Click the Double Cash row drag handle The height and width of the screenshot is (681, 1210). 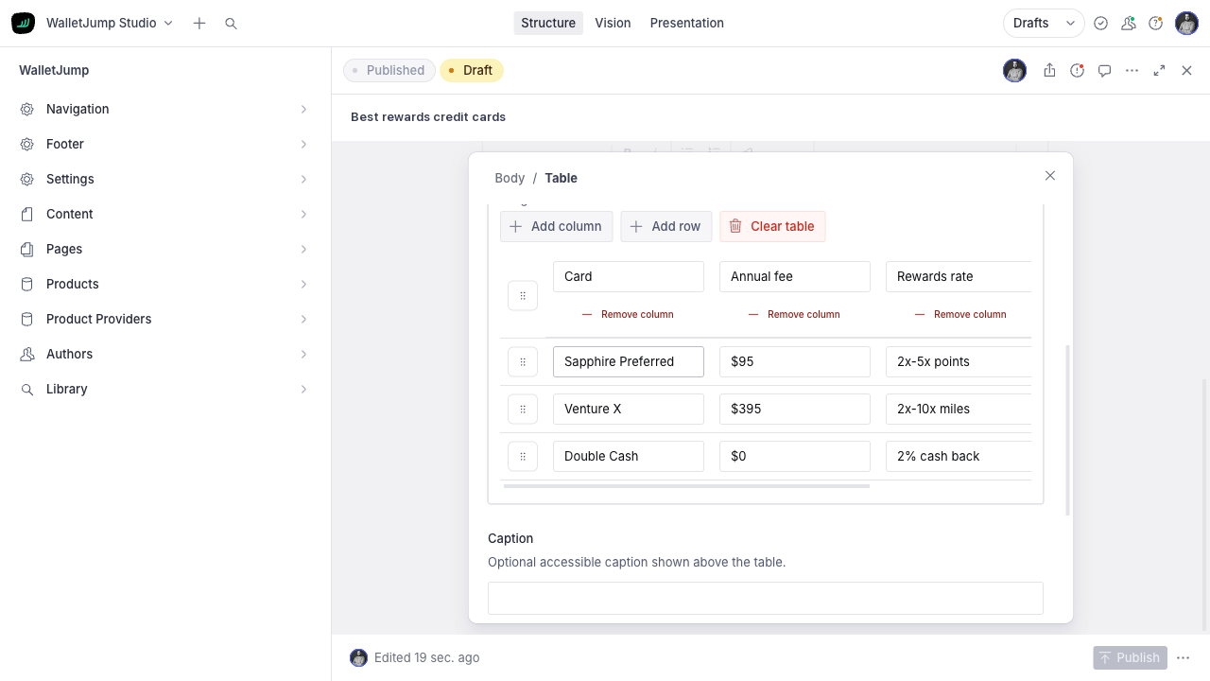(523, 456)
